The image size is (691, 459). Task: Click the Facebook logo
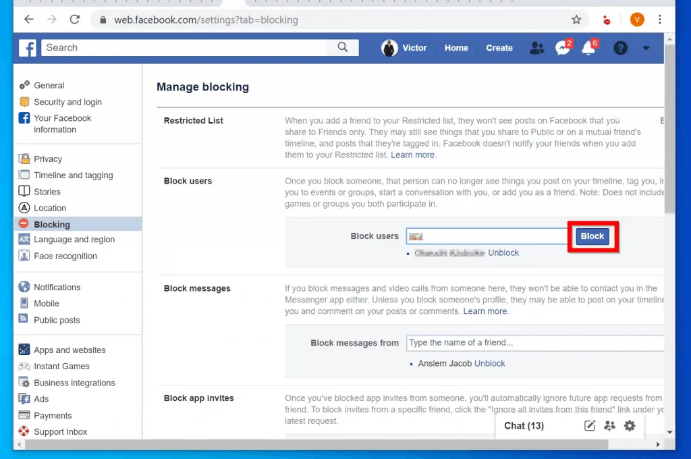(27, 48)
